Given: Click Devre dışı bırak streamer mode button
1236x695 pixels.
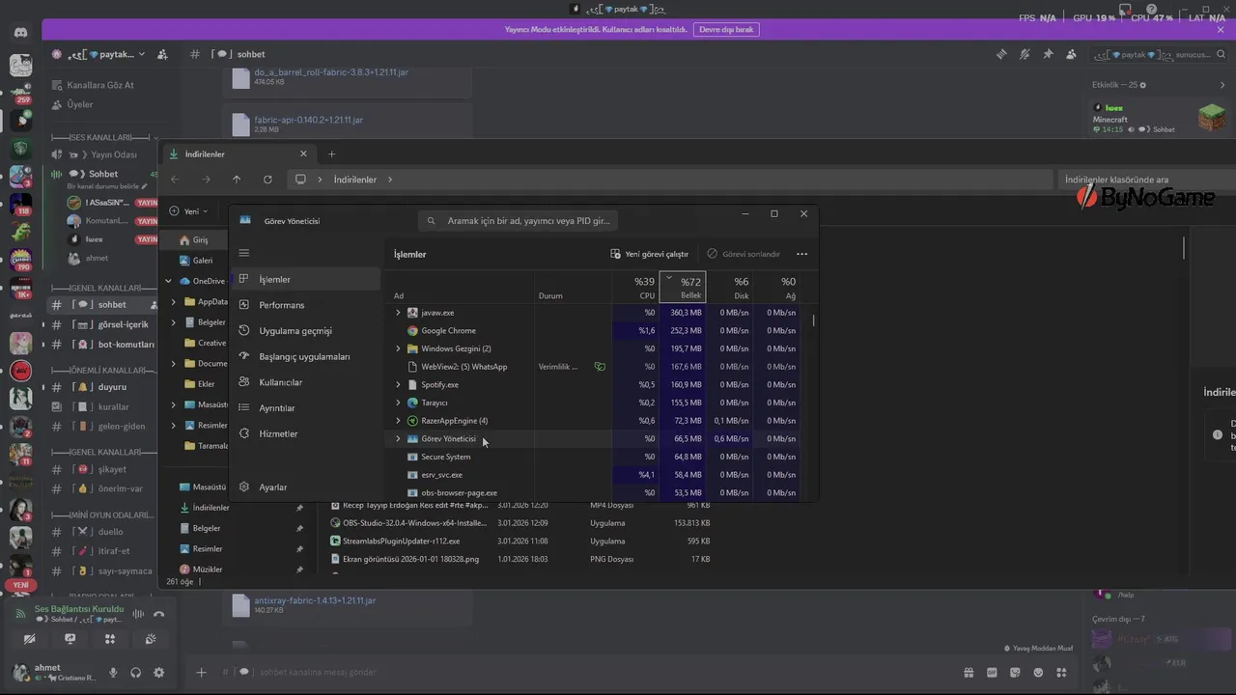Looking at the screenshot, I should pos(726,30).
